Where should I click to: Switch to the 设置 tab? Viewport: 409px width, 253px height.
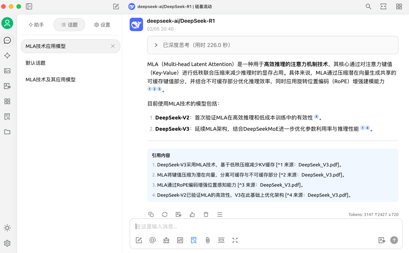(102, 25)
